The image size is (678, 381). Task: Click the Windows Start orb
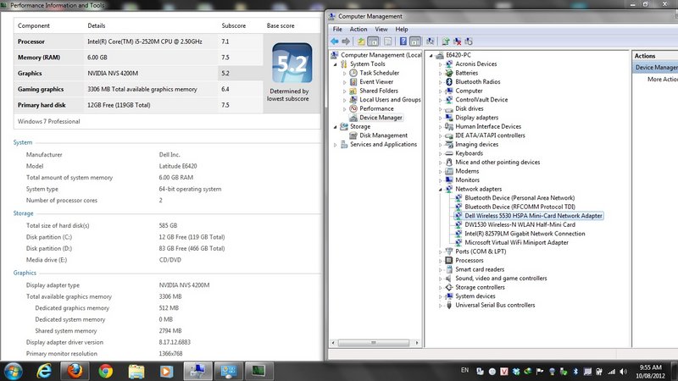pyautogui.click(x=15, y=370)
